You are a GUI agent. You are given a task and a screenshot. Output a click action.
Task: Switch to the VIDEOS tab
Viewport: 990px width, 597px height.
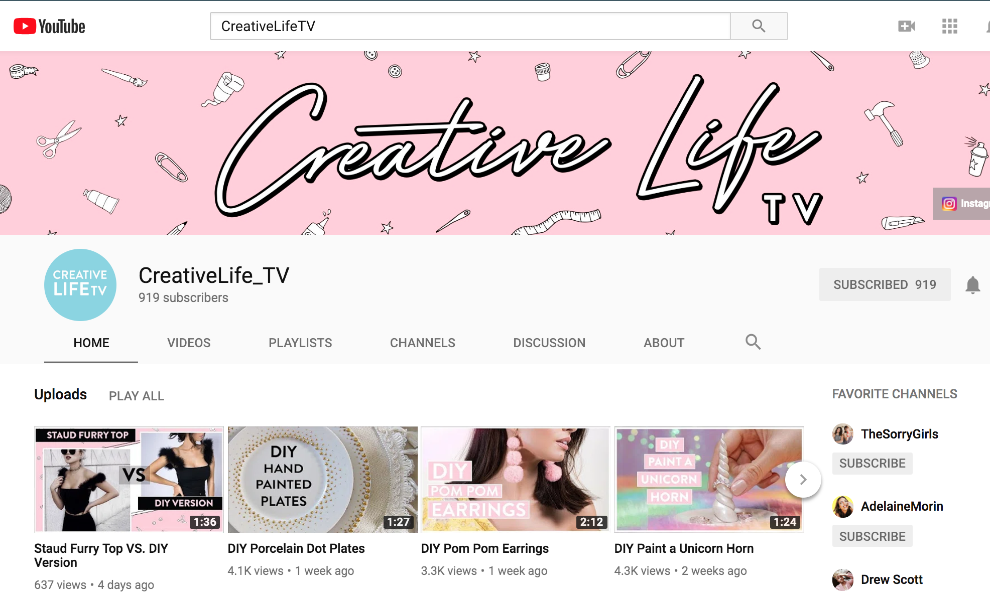[189, 343]
